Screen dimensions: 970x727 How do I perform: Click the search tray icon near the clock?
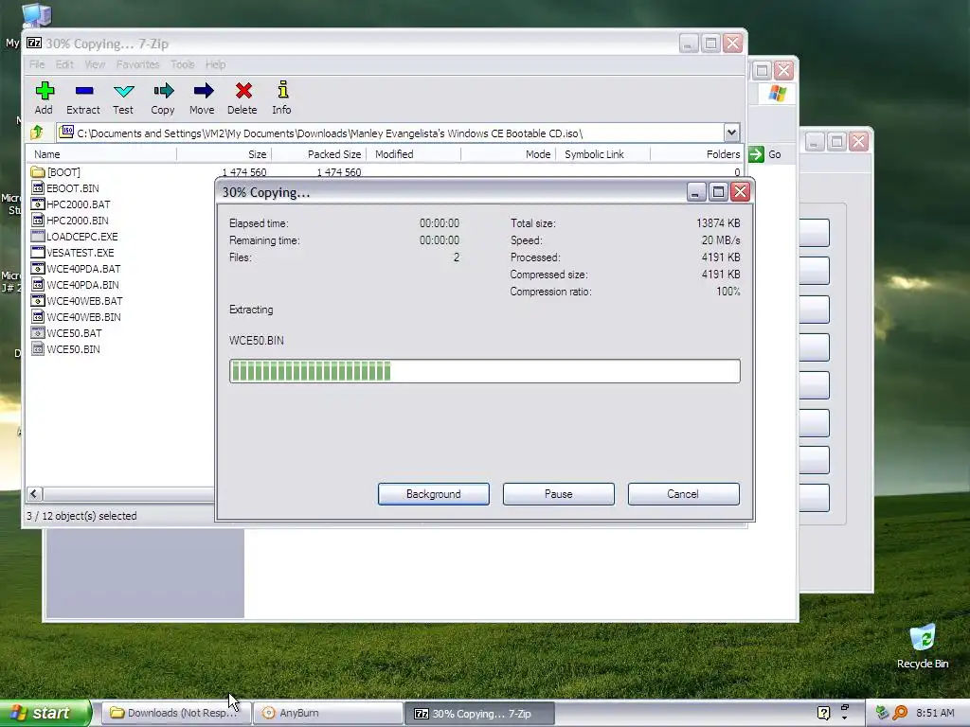pos(900,713)
